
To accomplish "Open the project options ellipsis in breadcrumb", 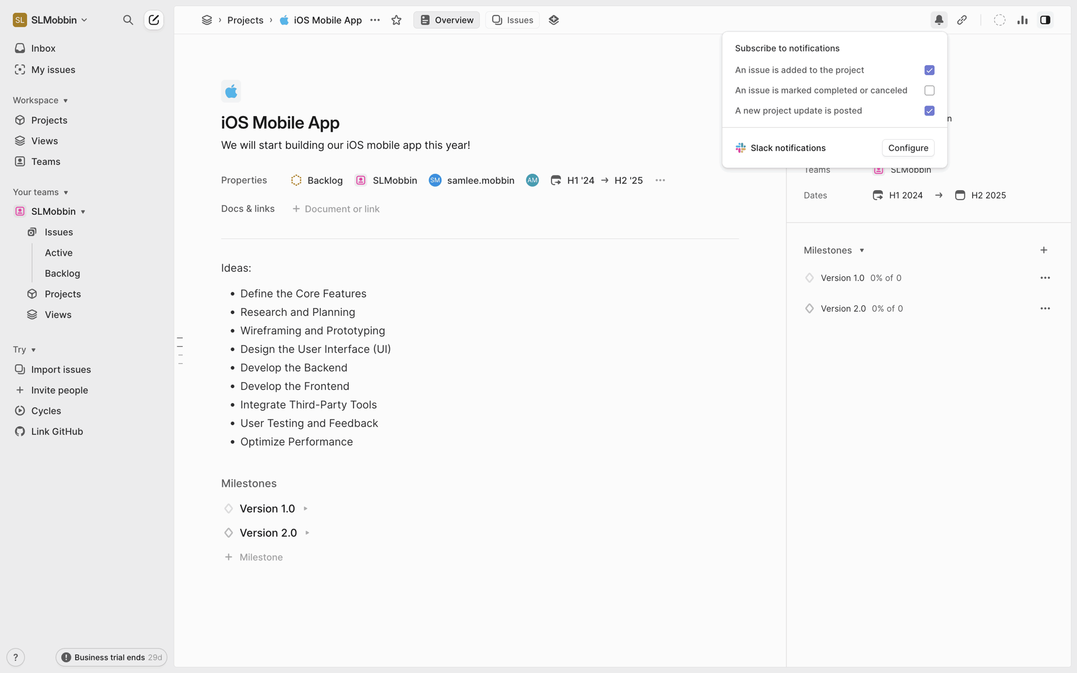I will click(375, 20).
